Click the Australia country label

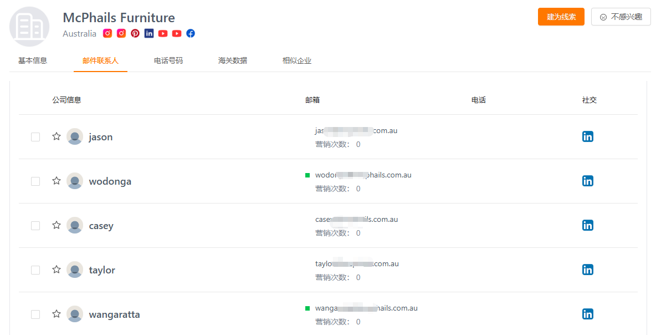click(x=79, y=33)
